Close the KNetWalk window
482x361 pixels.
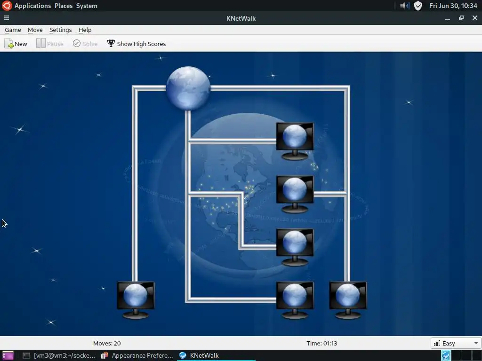[x=474, y=18]
